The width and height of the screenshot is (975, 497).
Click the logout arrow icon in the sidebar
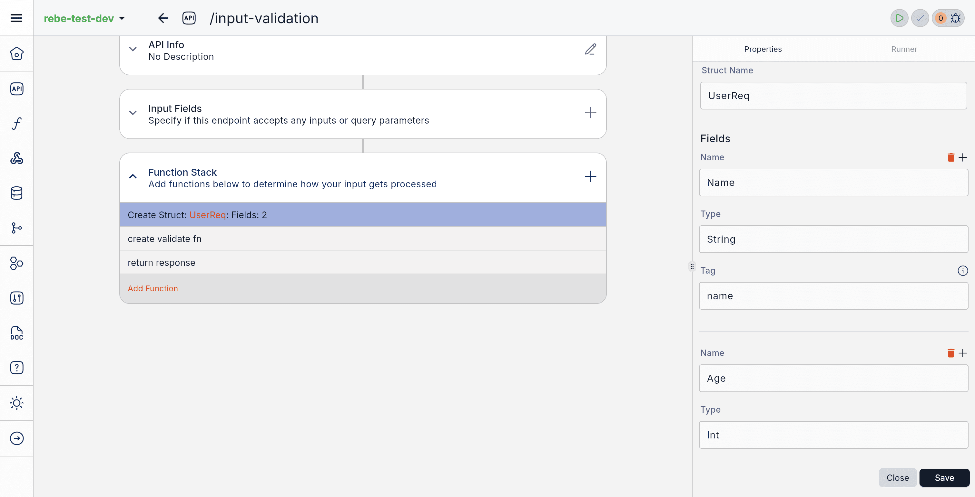tap(17, 438)
